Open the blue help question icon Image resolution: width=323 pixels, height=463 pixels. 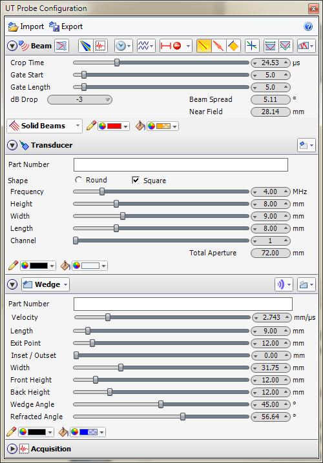pyautogui.click(x=308, y=27)
